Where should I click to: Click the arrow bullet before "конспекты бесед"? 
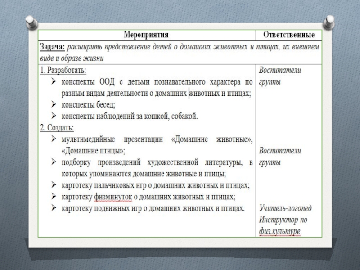[54, 104]
